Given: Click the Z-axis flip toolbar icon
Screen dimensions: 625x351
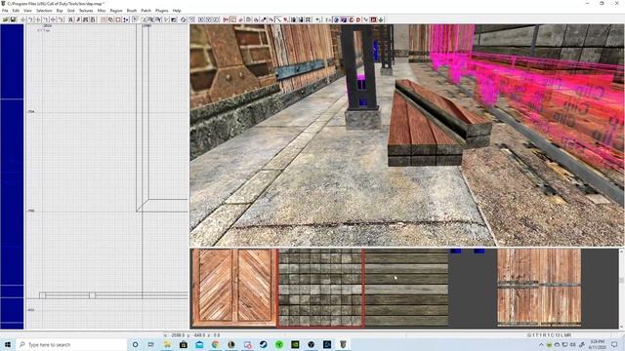Looking at the screenshot, I should click(54, 19).
